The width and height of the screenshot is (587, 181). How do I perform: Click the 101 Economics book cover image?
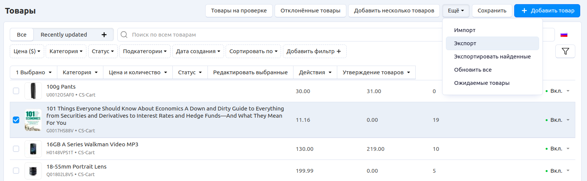[x=33, y=120]
